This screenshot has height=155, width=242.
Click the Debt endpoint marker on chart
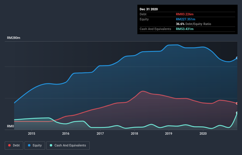[237, 103]
